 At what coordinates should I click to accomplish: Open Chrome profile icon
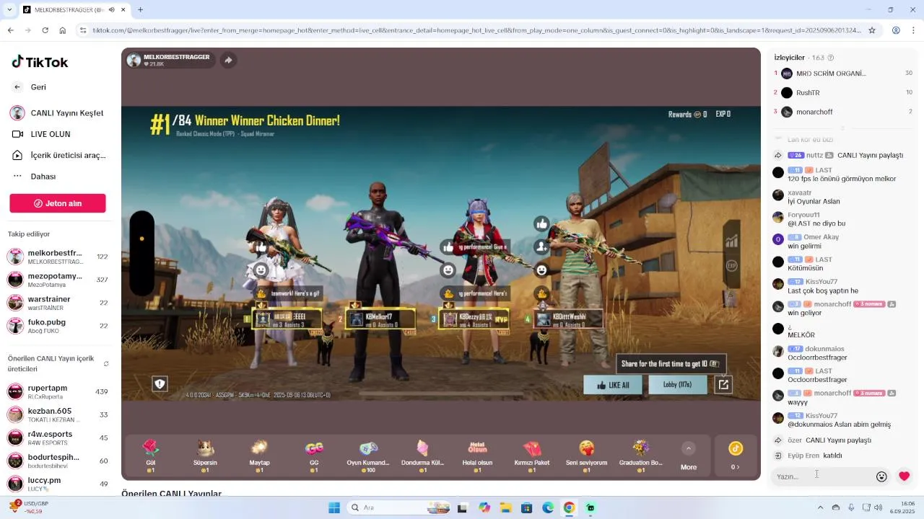click(x=896, y=30)
